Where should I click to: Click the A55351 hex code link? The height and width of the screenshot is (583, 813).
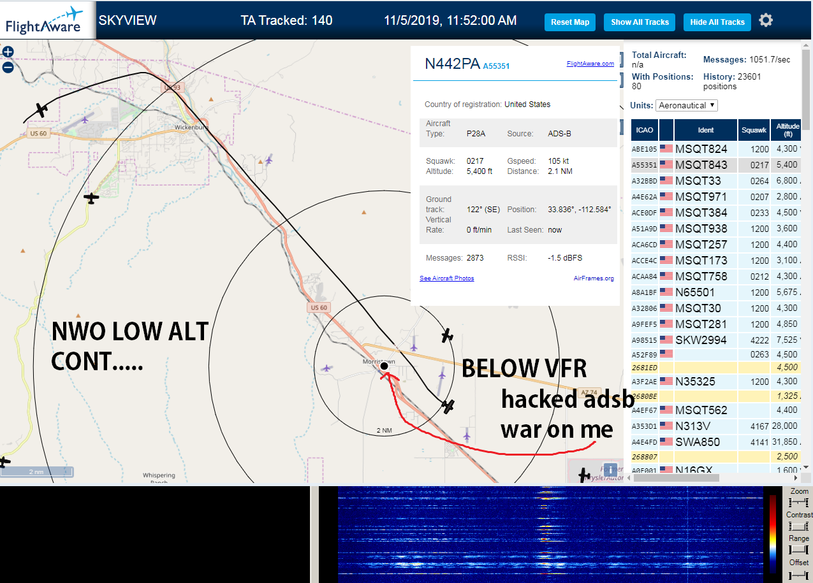(x=496, y=66)
